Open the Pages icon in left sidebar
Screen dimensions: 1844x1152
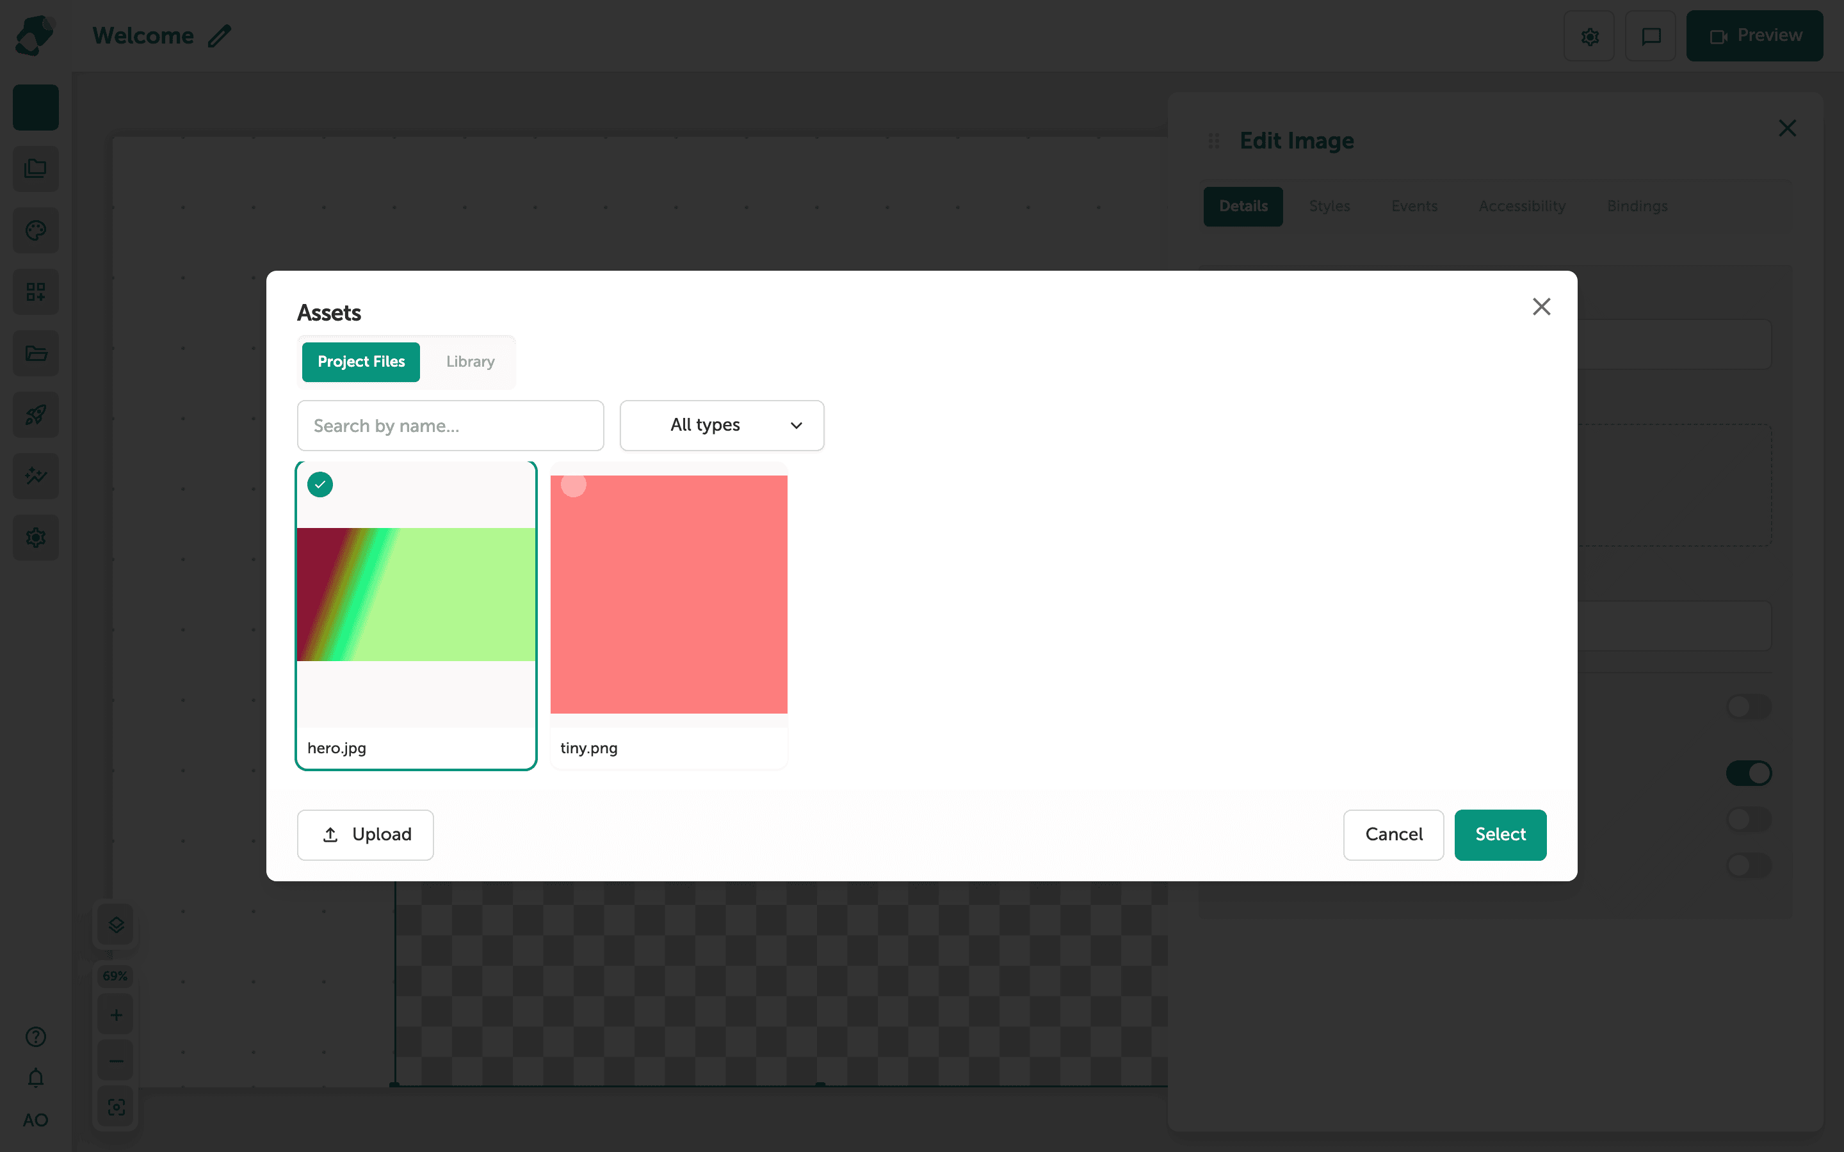(36, 168)
